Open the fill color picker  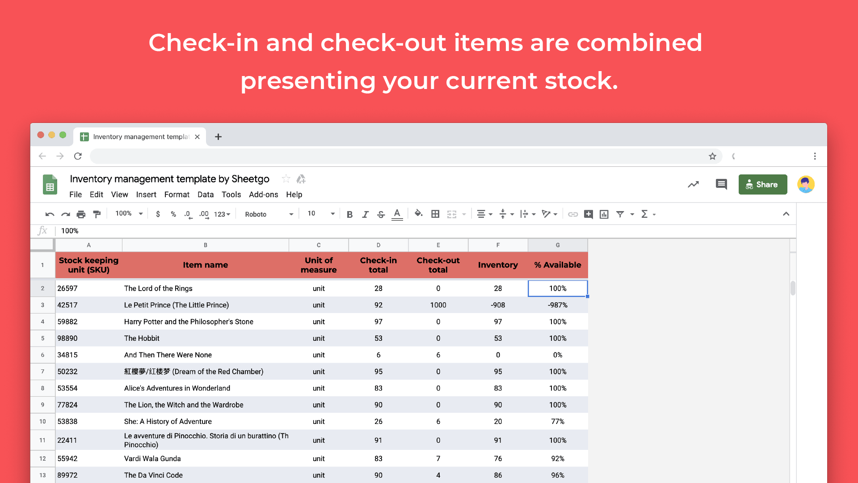[x=418, y=214]
